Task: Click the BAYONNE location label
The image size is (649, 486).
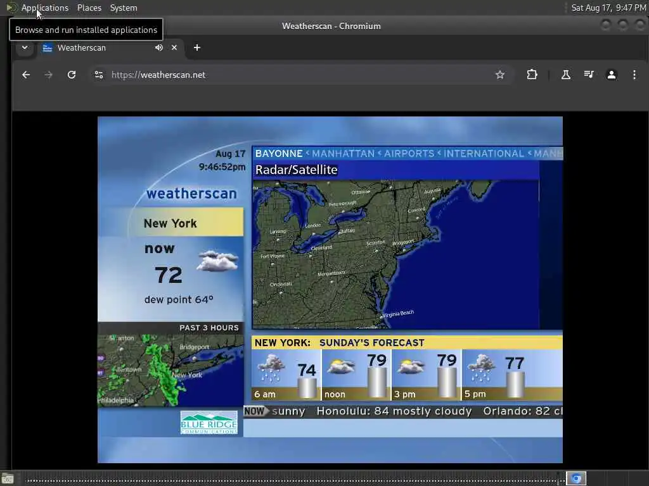Action: click(279, 154)
